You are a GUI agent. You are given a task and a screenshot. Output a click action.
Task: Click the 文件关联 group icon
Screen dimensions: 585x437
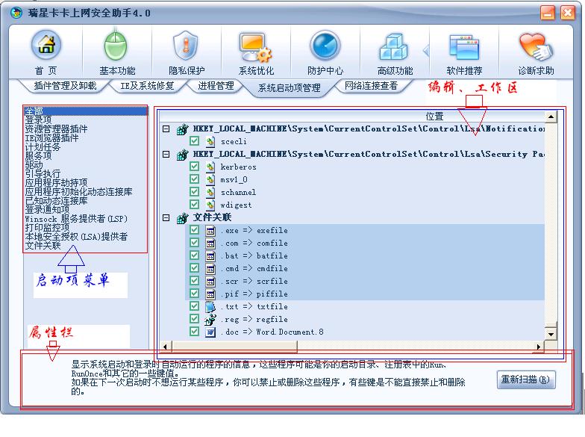(182, 218)
